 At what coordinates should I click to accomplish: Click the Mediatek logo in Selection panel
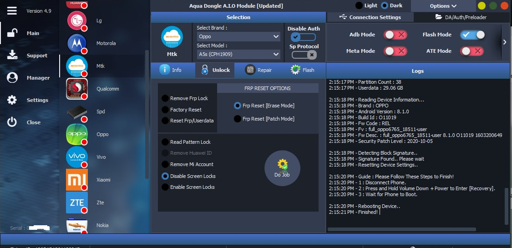point(172,37)
